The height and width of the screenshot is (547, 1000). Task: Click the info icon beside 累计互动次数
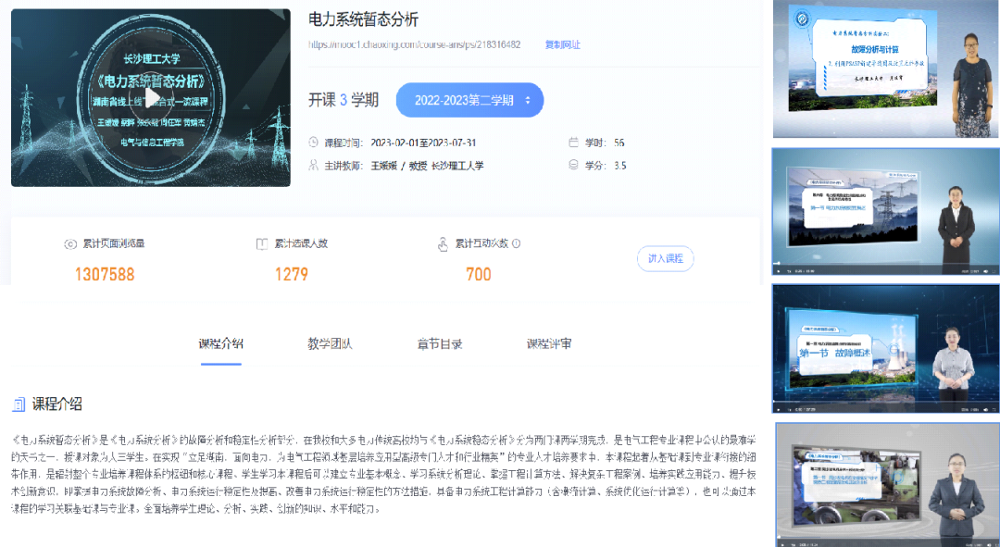517,242
